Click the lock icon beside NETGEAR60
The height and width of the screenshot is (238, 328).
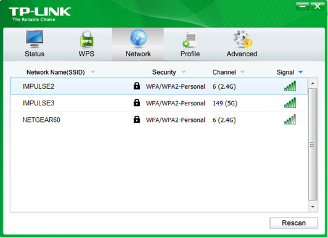click(137, 119)
